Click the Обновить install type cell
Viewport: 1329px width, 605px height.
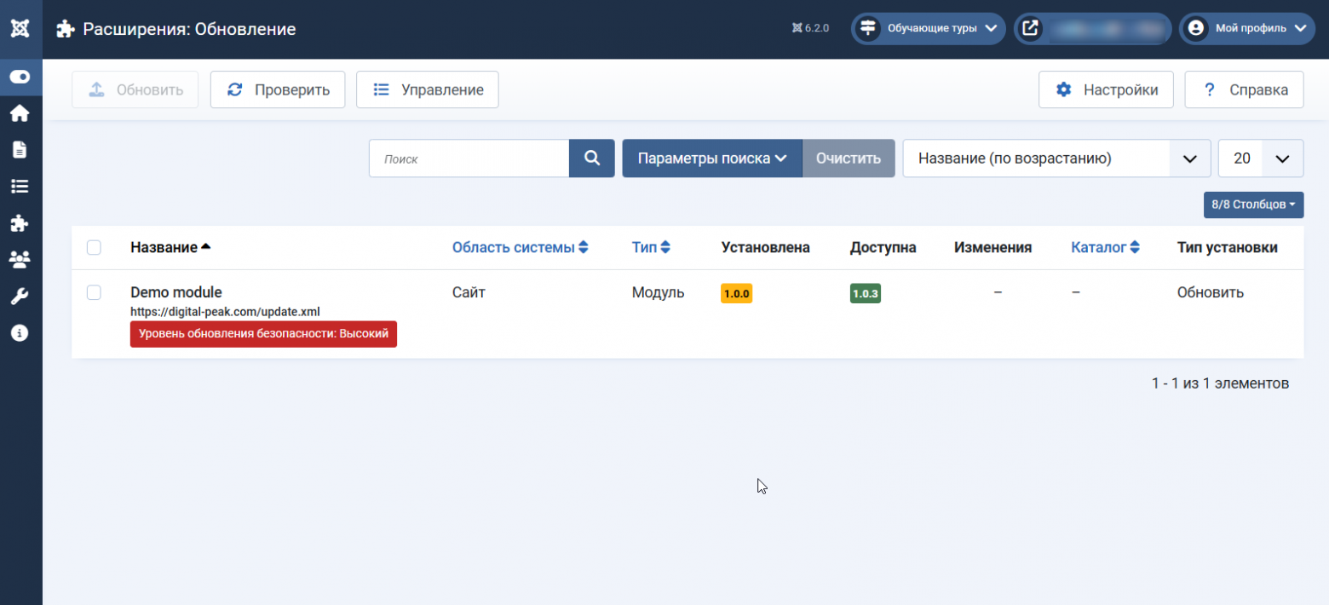(x=1211, y=292)
